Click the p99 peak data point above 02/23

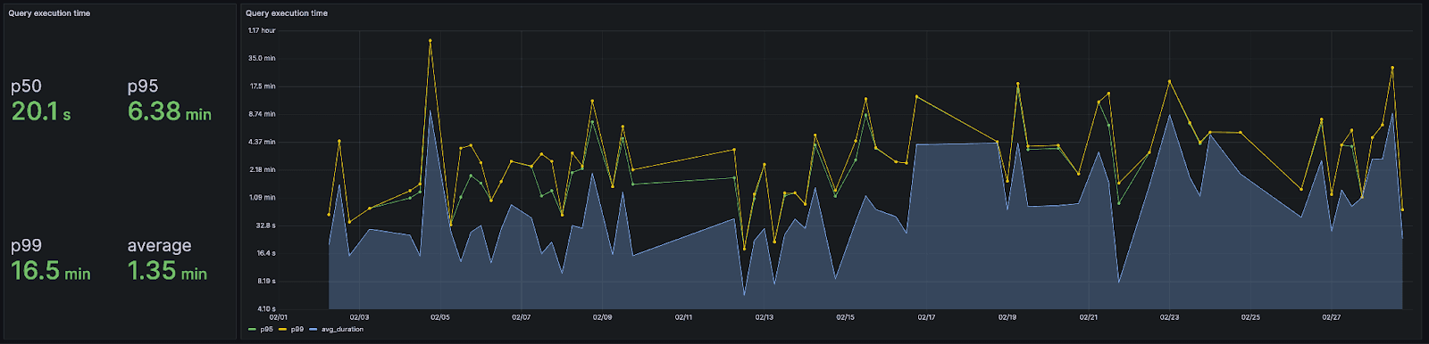(x=1169, y=82)
